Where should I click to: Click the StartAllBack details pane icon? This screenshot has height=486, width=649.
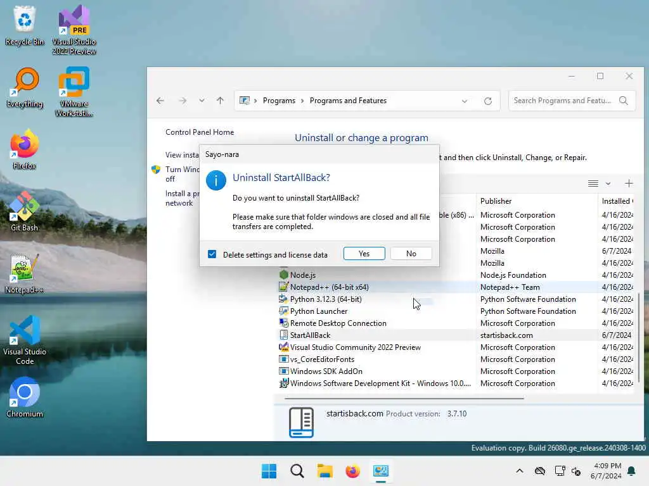coord(301,422)
